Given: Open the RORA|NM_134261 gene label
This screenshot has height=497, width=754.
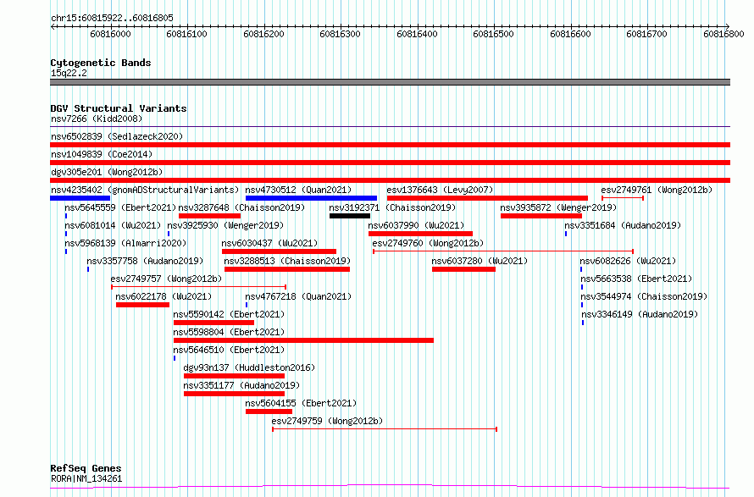Looking at the screenshot, I should tap(86, 478).
